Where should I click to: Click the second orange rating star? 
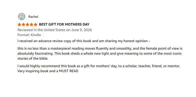[23, 25]
